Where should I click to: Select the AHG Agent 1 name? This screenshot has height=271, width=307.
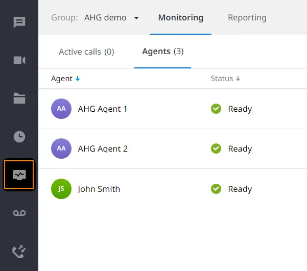(102, 109)
